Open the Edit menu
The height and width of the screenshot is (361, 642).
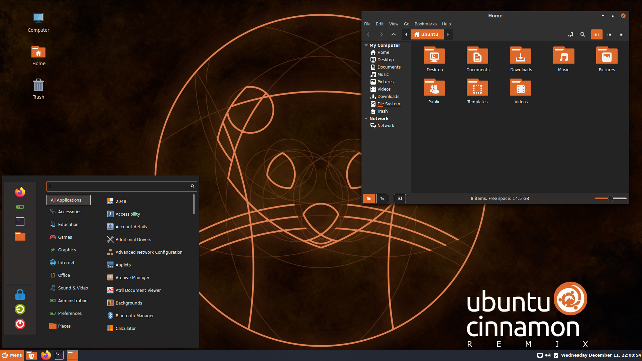pos(380,24)
